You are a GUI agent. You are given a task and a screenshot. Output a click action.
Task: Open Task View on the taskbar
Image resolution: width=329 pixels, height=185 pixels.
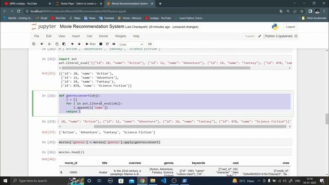99,181
